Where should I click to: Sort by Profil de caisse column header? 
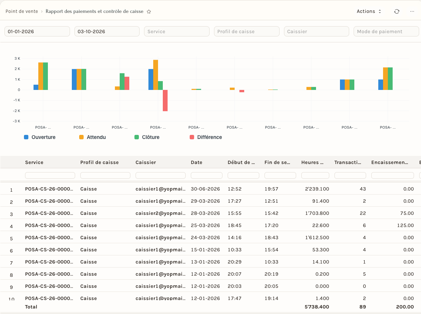[99, 162]
